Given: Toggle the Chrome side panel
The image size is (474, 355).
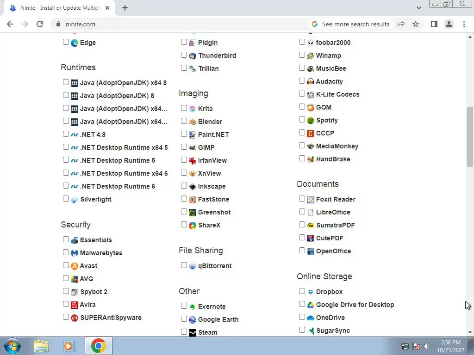Looking at the screenshot, I should (434, 24).
